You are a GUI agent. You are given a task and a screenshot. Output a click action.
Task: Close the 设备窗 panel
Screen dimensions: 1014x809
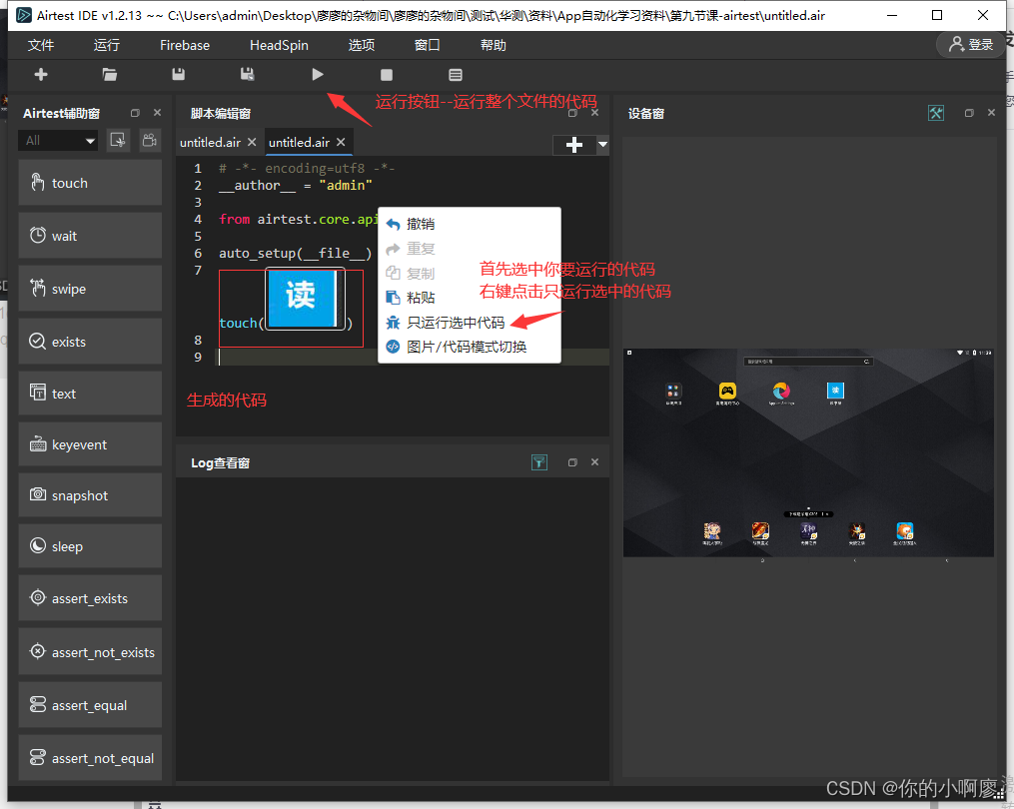tap(991, 113)
